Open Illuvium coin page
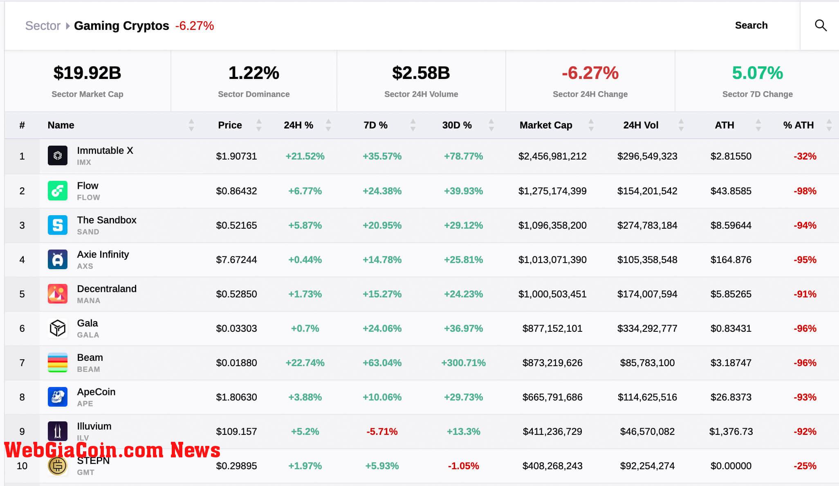Screen dimensions: 839x486 94,426
